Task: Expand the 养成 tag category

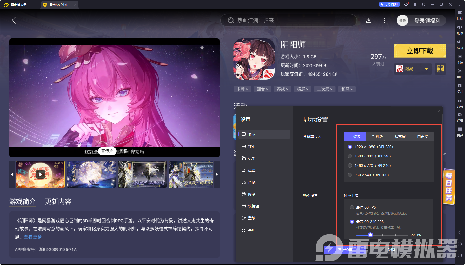Action: point(282,89)
